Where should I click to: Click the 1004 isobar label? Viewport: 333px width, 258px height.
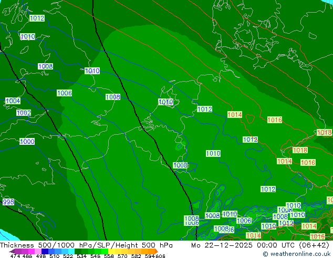tap(13, 101)
